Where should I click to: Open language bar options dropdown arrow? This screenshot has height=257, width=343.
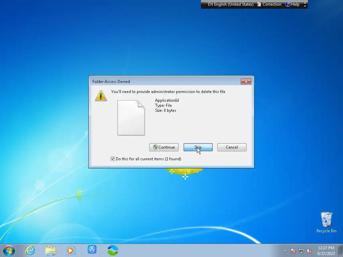click(x=305, y=6)
